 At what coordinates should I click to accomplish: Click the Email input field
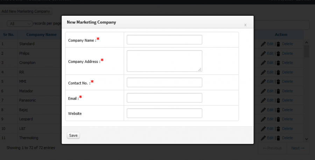coord(164,98)
